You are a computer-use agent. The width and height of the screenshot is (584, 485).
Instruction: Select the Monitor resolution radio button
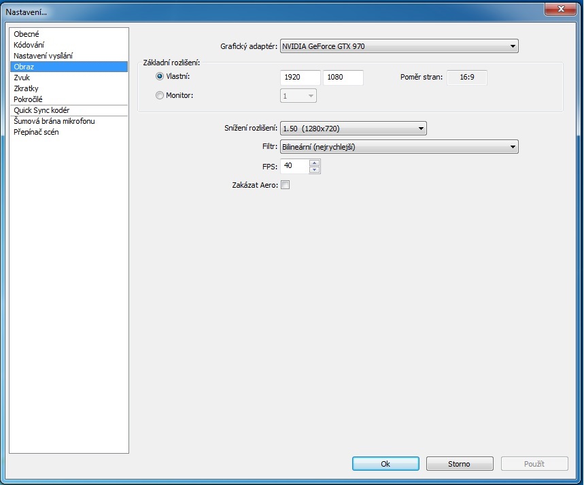(160, 95)
